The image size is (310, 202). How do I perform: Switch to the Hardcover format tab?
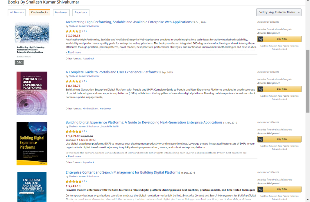(x=61, y=13)
